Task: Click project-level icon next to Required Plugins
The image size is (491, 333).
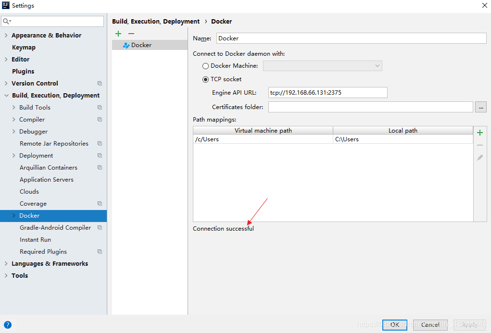Action: coord(100,251)
